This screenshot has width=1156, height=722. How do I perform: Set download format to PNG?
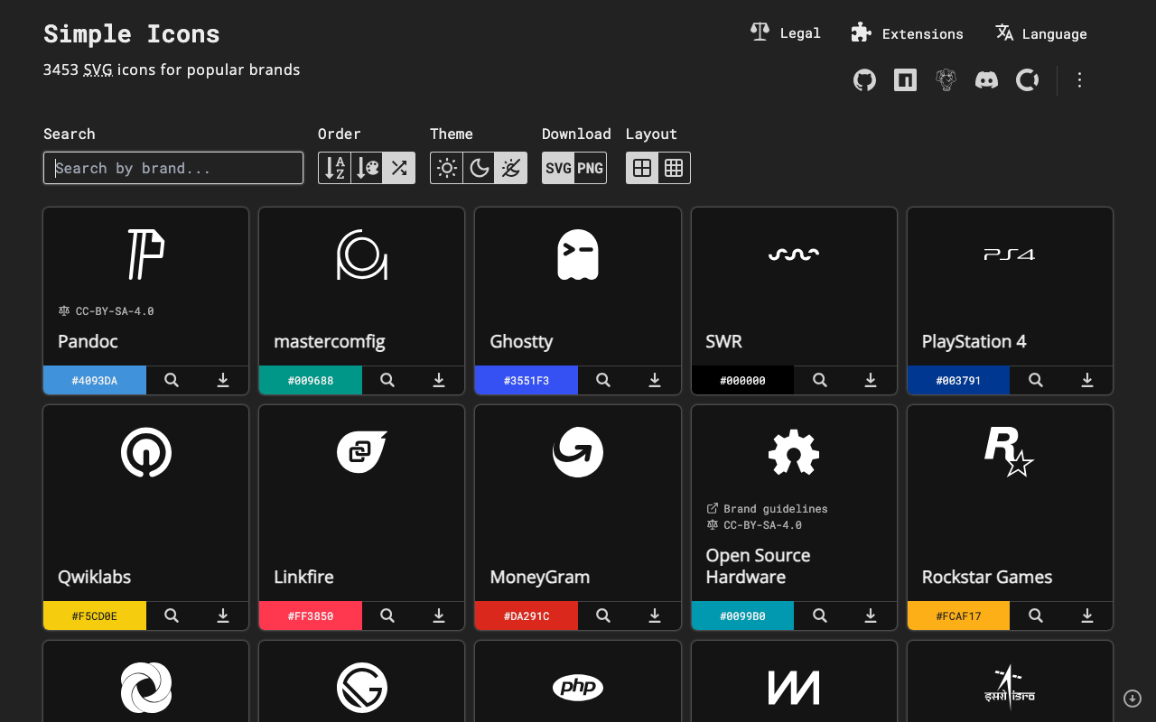590,168
